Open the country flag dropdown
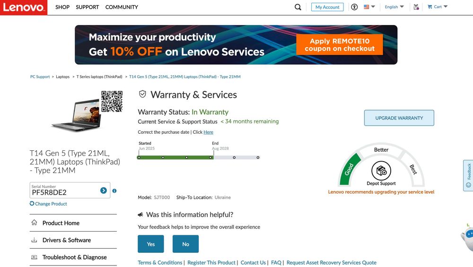Image resolution: width=473 pixels, height=267 pixels. coord(369,7)
